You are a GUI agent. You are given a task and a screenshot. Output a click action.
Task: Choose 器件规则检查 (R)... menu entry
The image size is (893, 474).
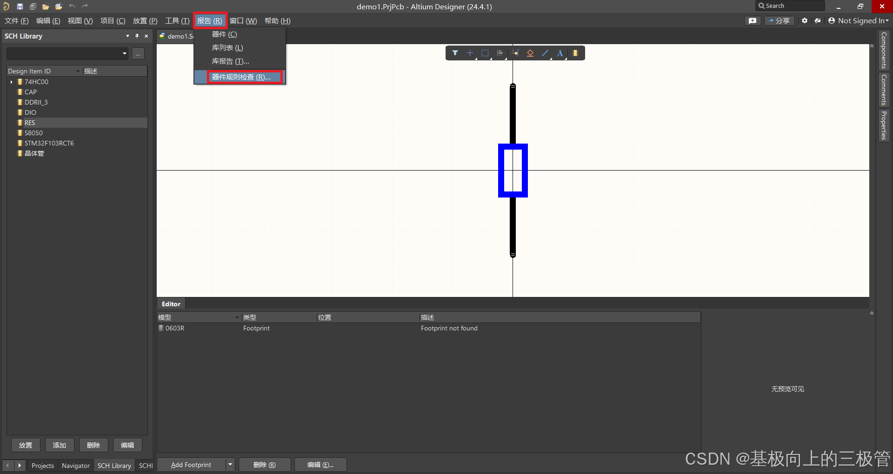click(x=240, y=77)
